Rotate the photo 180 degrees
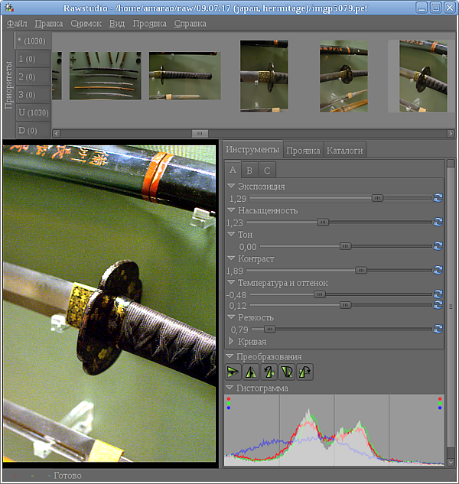Viewport: 459px width, 484px height. 286,372
